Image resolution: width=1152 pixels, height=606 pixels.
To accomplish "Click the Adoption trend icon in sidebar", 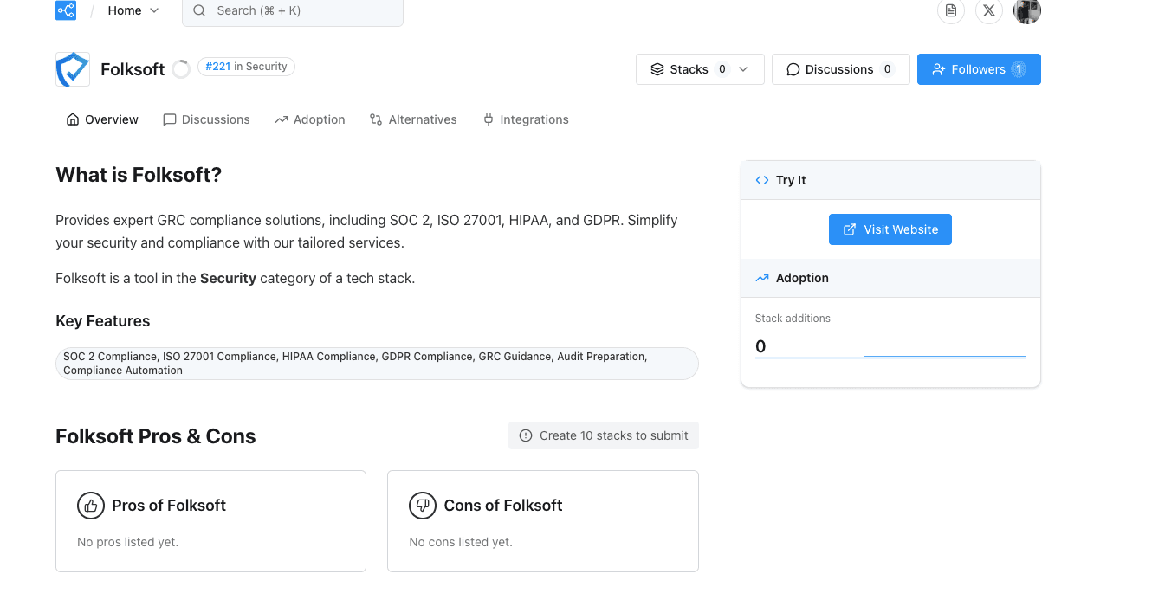I will (762, 278).
